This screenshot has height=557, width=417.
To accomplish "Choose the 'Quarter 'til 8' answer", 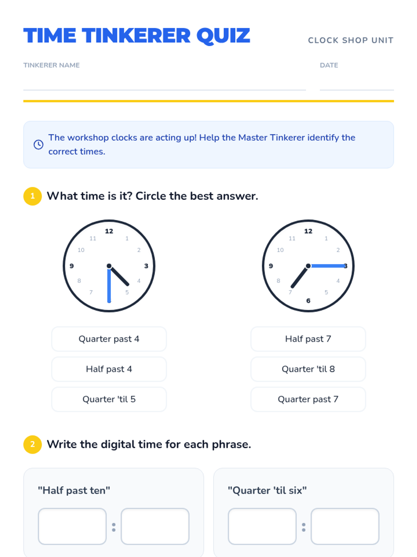I will point(308,369).
